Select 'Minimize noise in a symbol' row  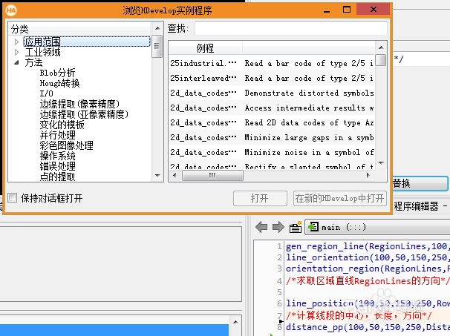(x=272, y=152)
